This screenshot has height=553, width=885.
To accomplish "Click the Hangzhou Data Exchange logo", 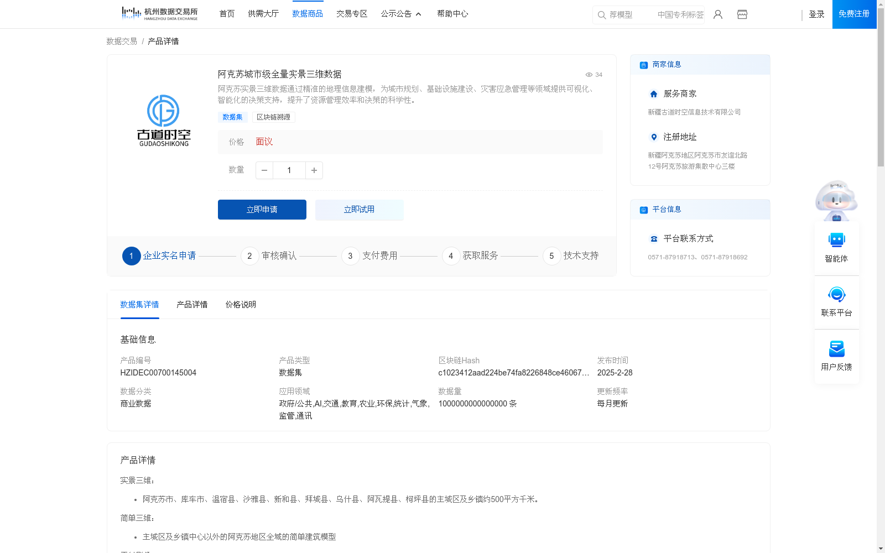I will tap(159, 13).
